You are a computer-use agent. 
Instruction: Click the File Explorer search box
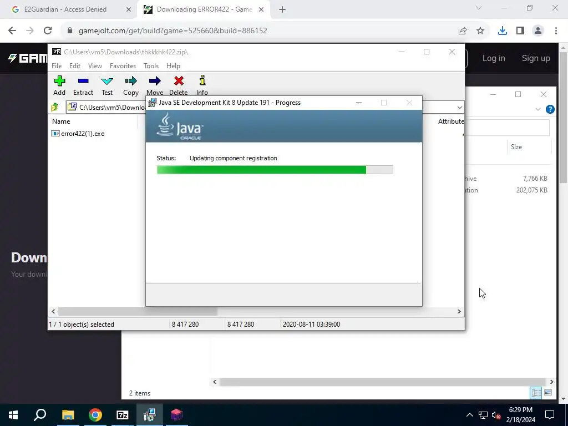tap(507, 128)
